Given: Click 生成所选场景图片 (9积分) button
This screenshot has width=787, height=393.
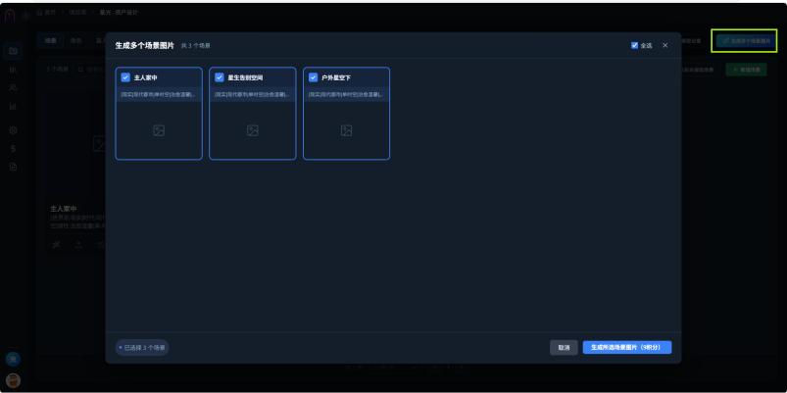Looking at the screenshot, I should [627, 347].
